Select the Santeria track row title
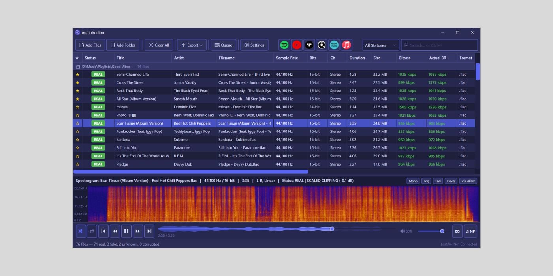Viewport: 553px width, 276px height. coord(123,140)
